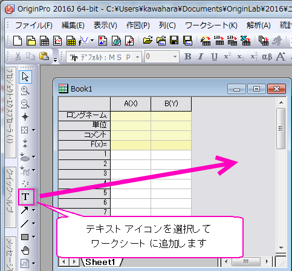This screenshot has width=292, height=271.
Task: Select column header B(Y)
Action: pos(171,104)
